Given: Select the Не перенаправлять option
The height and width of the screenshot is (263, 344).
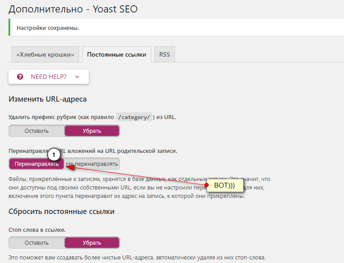Looking at the screenshot, I should [92, 164].
